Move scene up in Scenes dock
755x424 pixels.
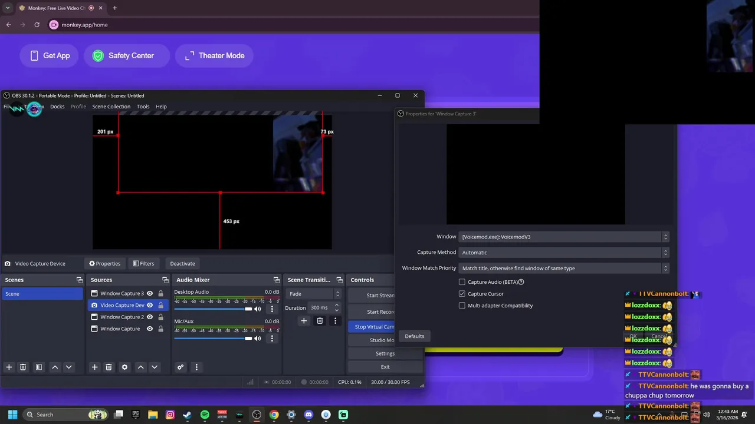(x=55, y=367)
